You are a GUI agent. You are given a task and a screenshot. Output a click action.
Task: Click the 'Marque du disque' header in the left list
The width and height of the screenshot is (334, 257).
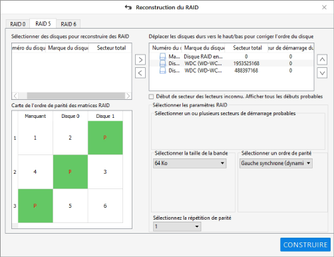pos(68,48)
